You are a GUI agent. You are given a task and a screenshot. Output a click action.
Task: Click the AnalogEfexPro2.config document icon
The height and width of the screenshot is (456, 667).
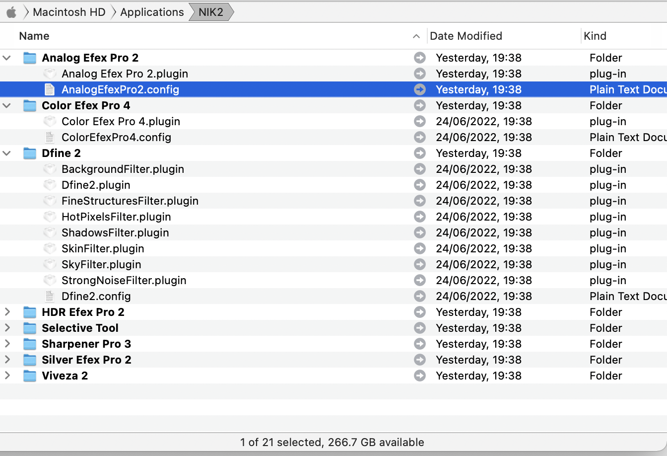point(50,89)
